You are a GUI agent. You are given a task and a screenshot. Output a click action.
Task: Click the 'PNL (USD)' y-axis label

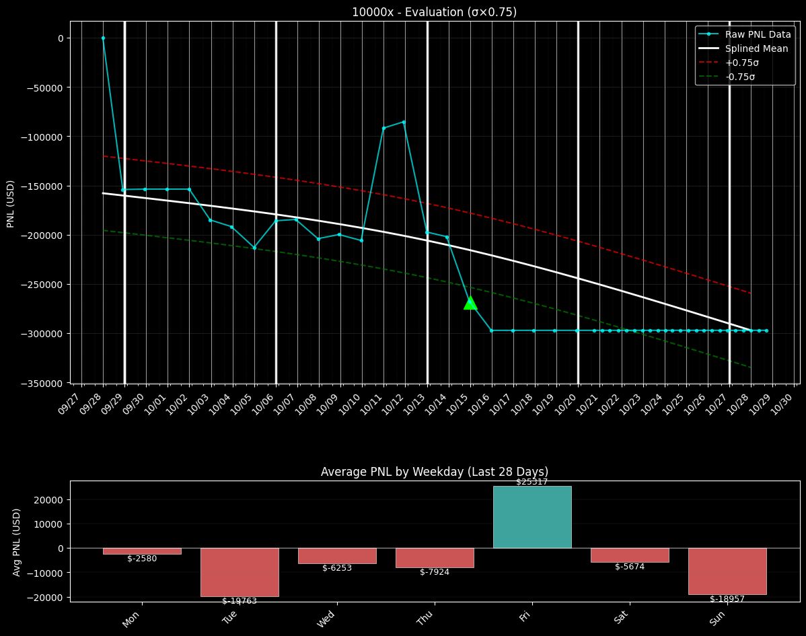pos(11,203)
